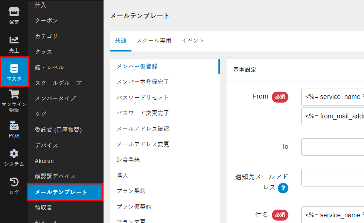
Task: Switch to the イベント tab
Action: (193, 41)
